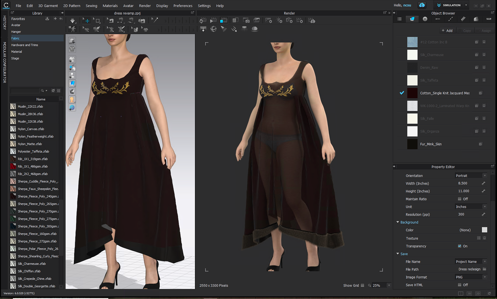This screenshot has height=299, width=497.
Task: Click the pause avatar walking icon
Action: [x=72, y=29]
